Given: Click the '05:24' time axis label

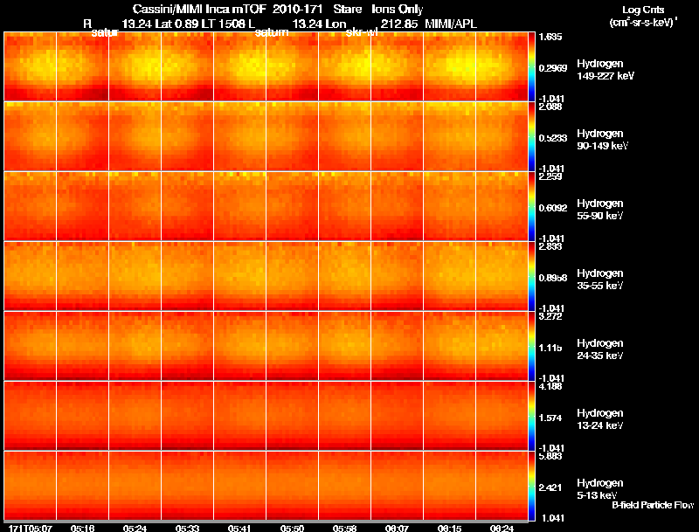Looking at the screenshot, I should 135,529.
